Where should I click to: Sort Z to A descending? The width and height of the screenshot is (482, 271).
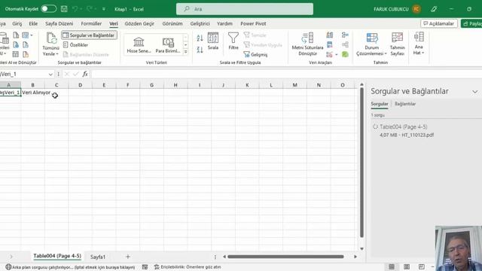200,49
